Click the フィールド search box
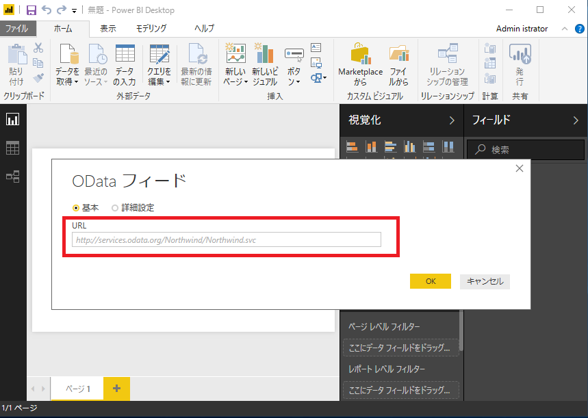Screen dimensions: 588x418 [526, 150]
